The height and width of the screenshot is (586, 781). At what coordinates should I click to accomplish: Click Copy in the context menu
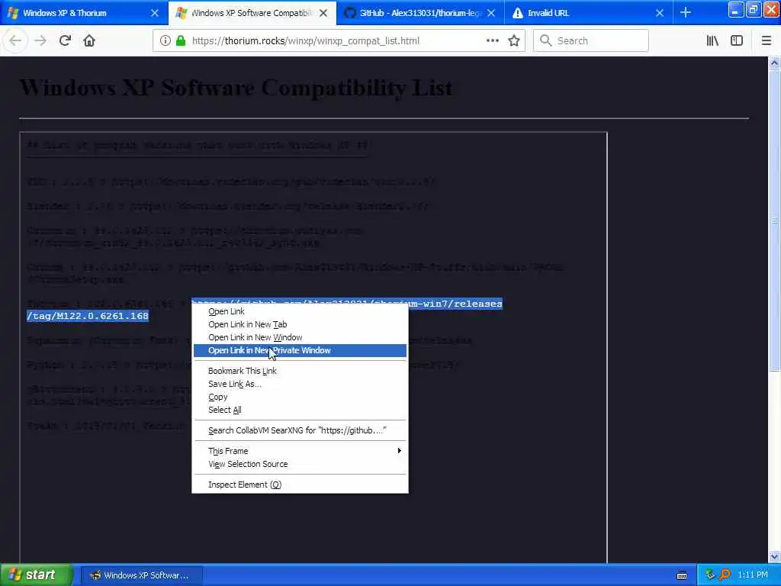coord(300,397)
